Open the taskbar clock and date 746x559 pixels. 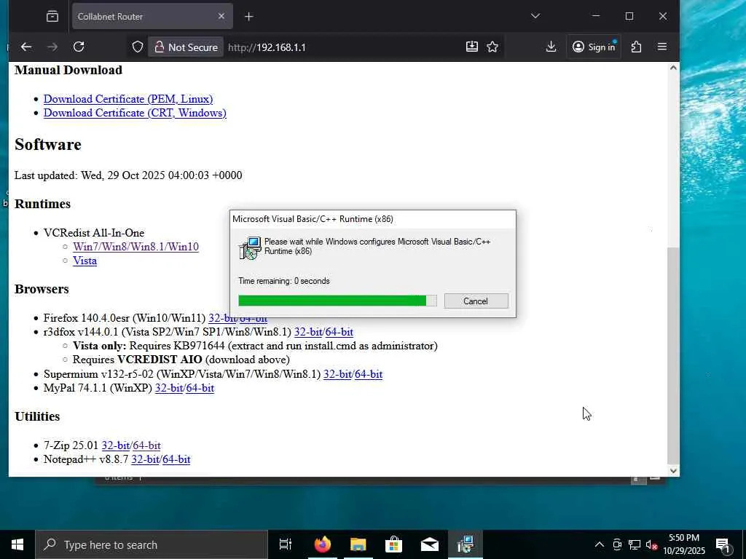(x=684, y=544)
